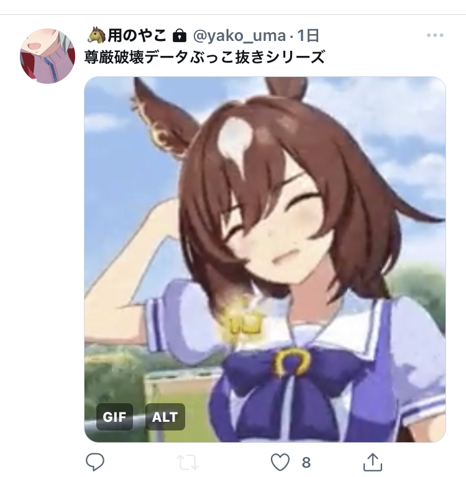Click the like count number 8

pyautogui.click(x=306, y=463)
